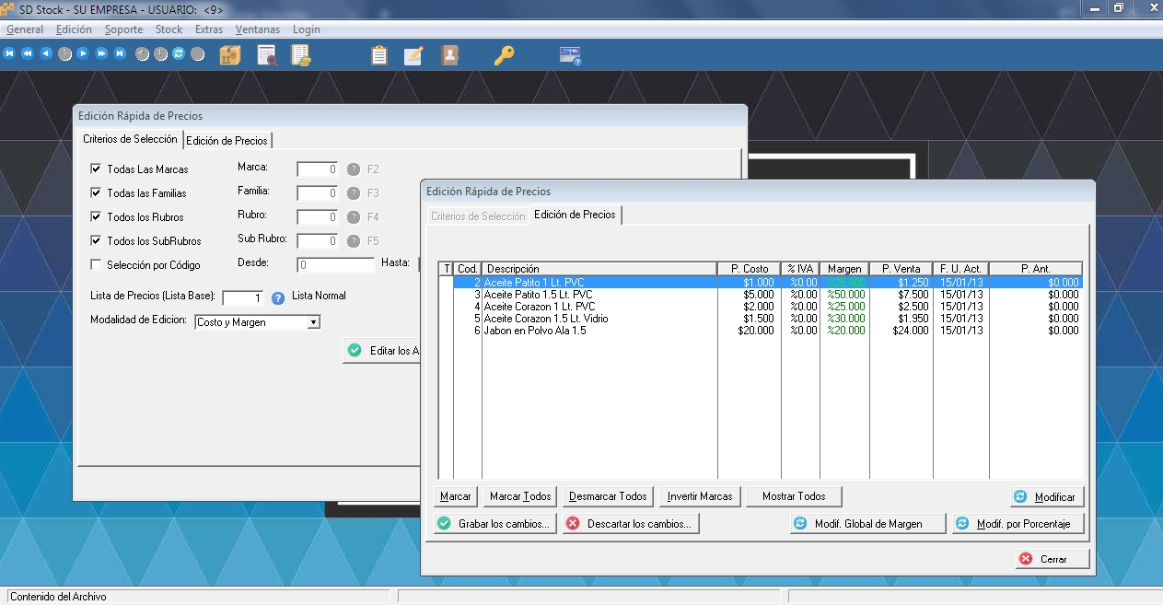Click the clipboard icon in toolbar
The image size is (1163, 605).
[x=379, y=55]
